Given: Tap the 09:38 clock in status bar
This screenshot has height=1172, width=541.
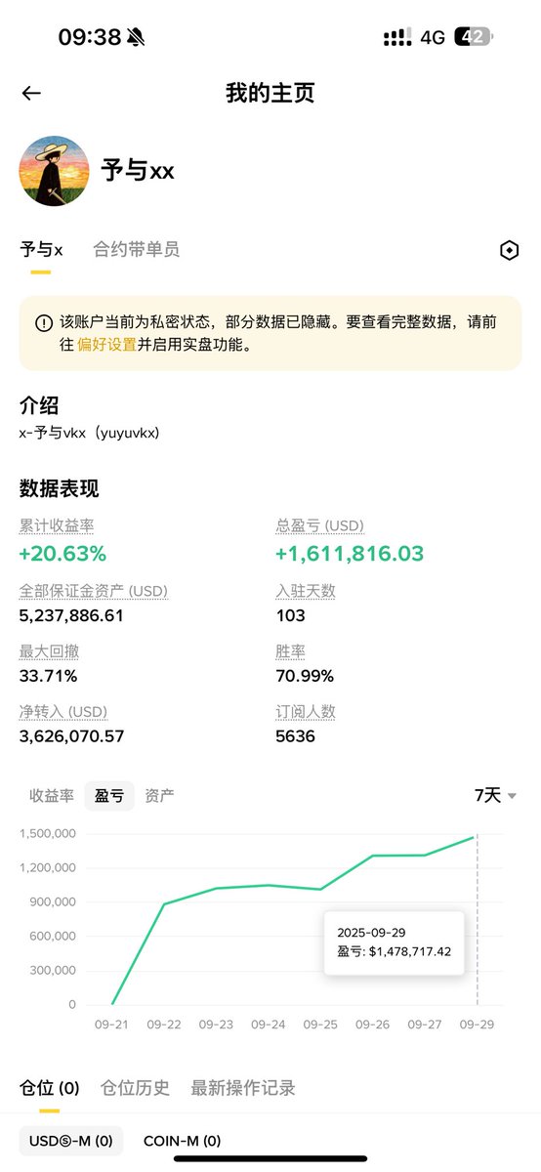Looking at the screenshot, I should pyautogui.click(x=90, y=37).
